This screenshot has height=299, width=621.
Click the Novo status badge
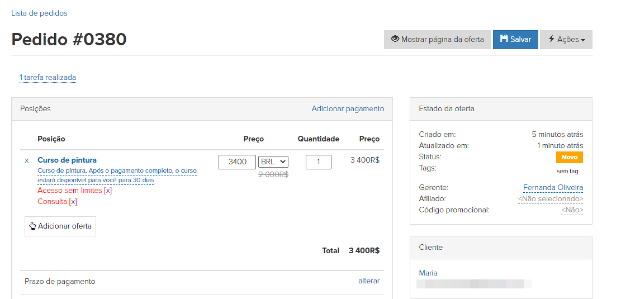pyautogui.click(x=569, y=158)
